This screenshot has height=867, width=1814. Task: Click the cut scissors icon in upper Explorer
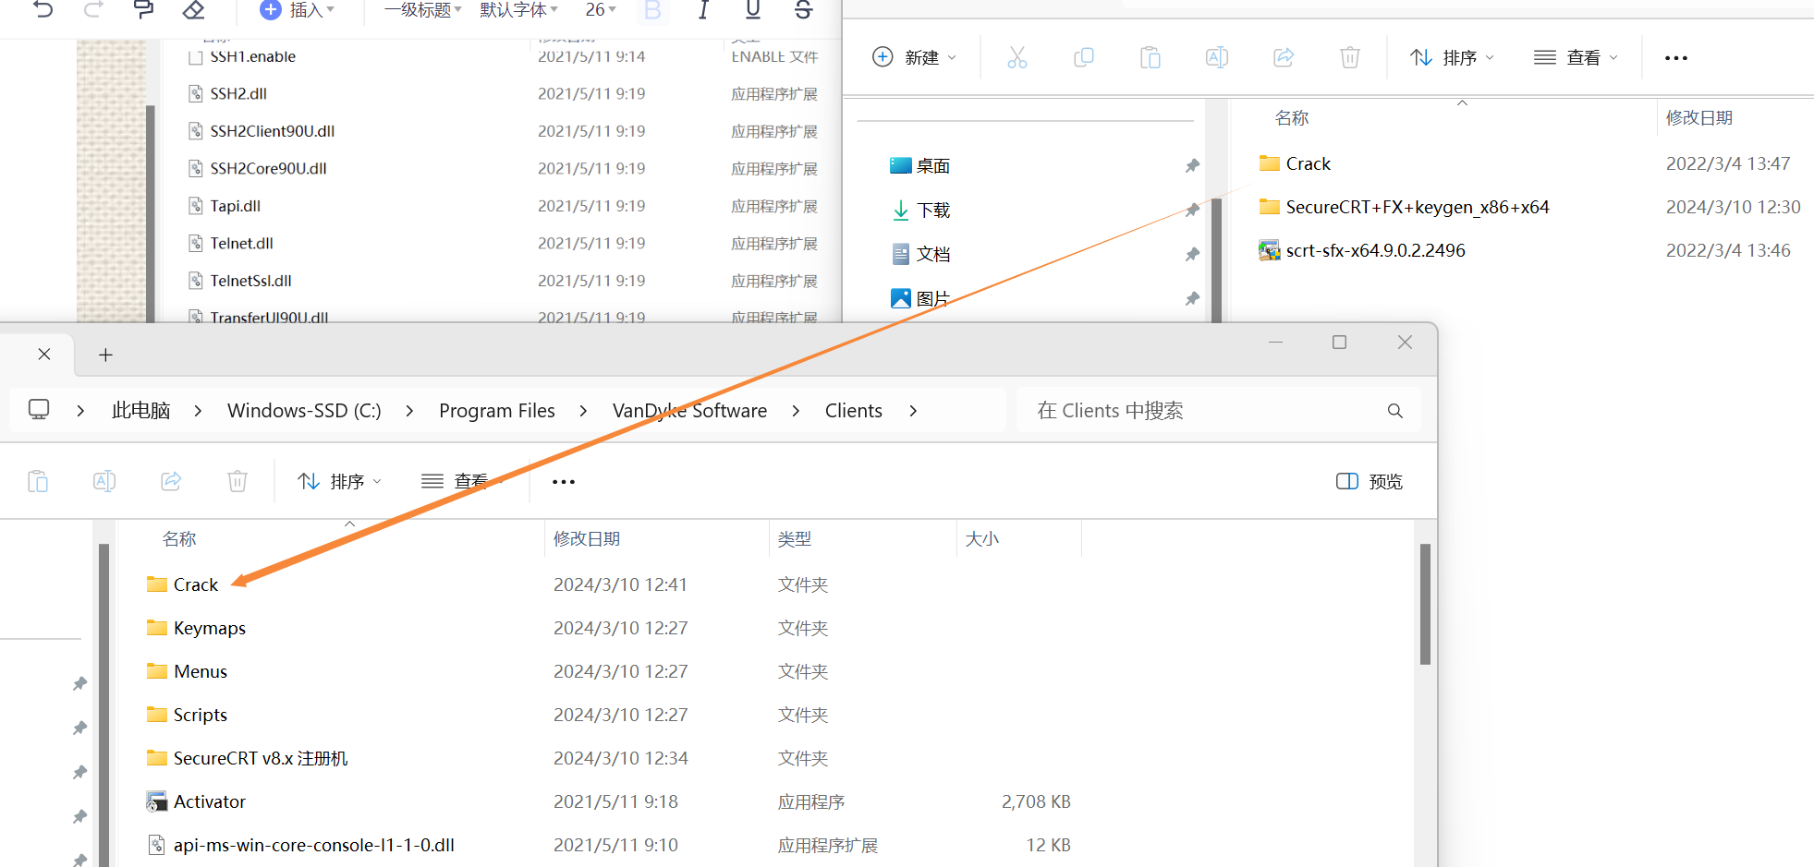coord(1017,57)
